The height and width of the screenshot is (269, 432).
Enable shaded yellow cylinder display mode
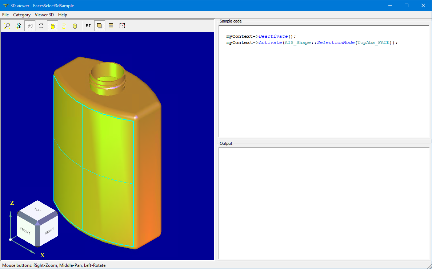(x=53, y=26)
